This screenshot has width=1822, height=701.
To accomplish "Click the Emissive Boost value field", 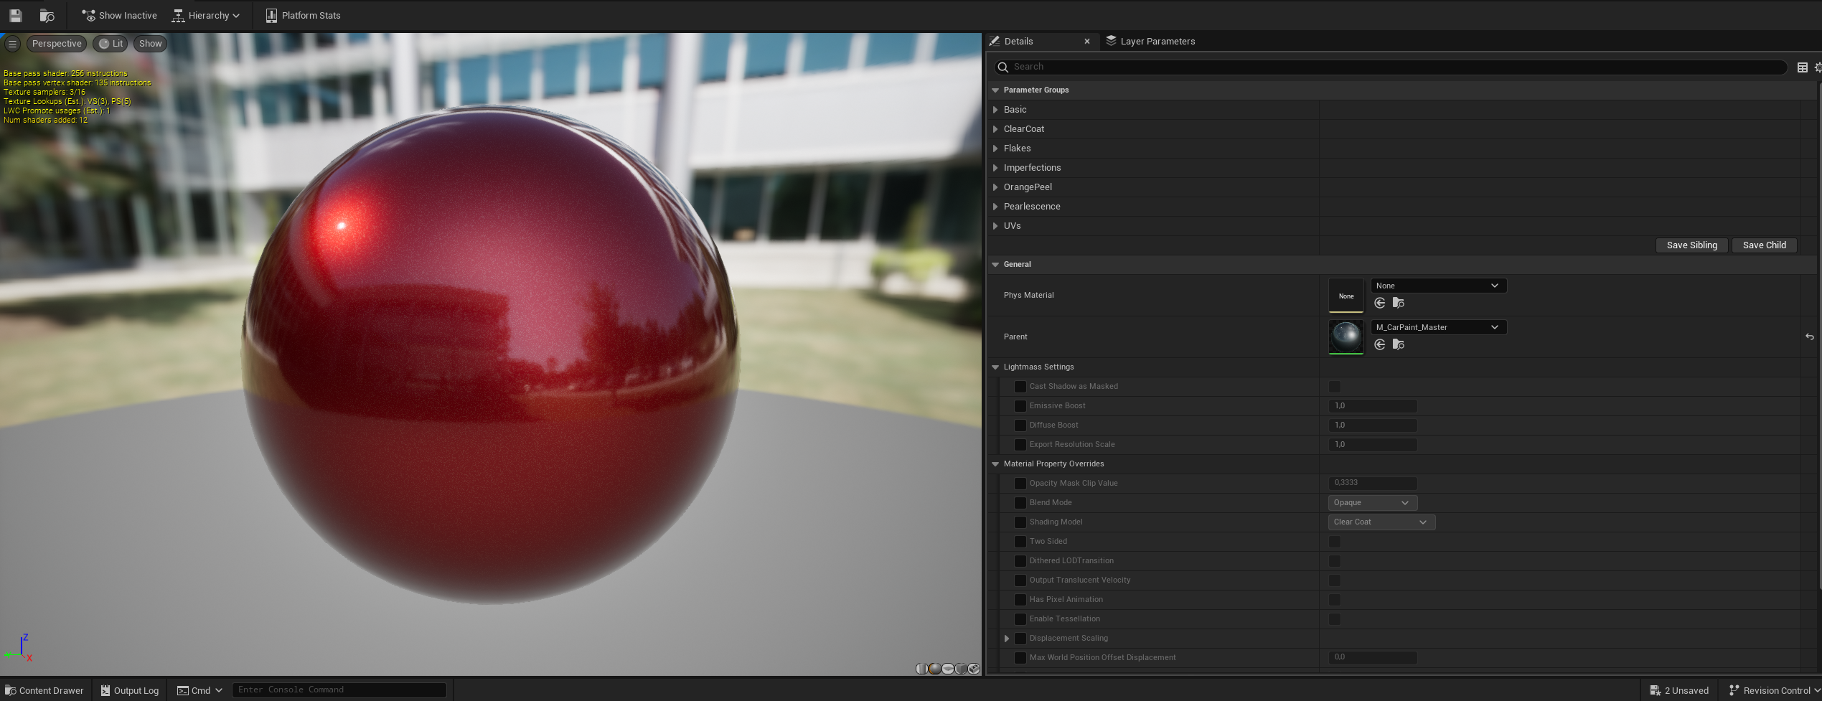I will point(1373,406).
